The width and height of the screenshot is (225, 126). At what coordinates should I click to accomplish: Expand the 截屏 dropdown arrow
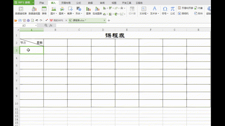pos(73,14)
